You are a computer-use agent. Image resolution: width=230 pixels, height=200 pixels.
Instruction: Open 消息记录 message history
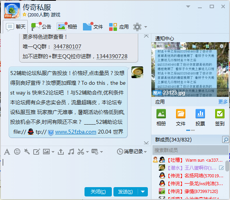tap(130, 152)
